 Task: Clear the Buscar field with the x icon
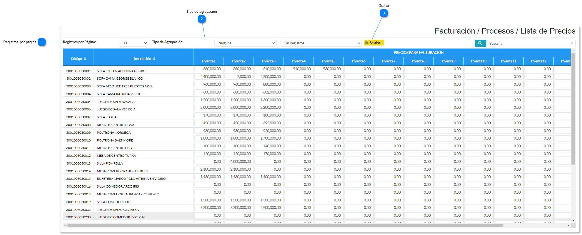(572, 43)
